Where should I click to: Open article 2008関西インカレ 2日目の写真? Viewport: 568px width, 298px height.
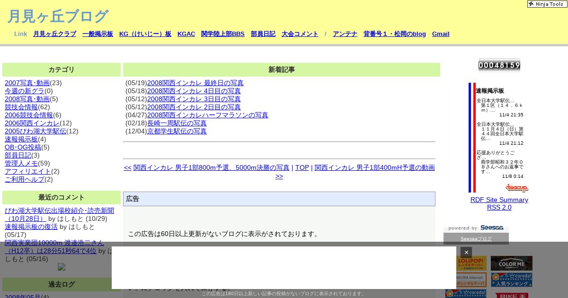tap(194, 107)
